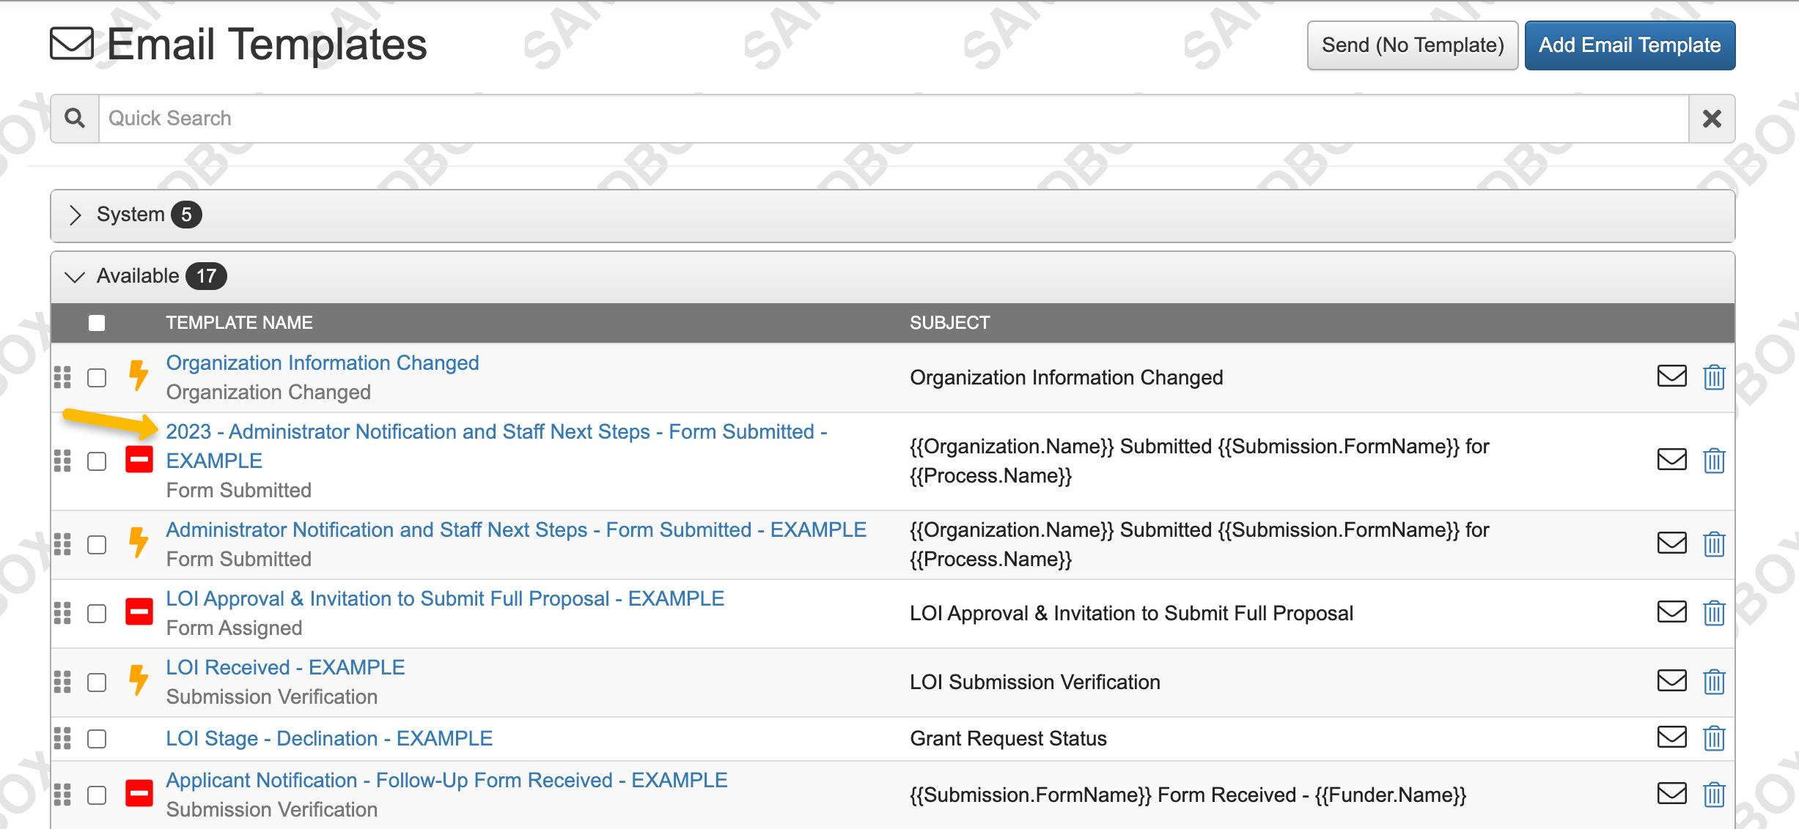Check the select-all checkbox in the table header

click(96, 322)
